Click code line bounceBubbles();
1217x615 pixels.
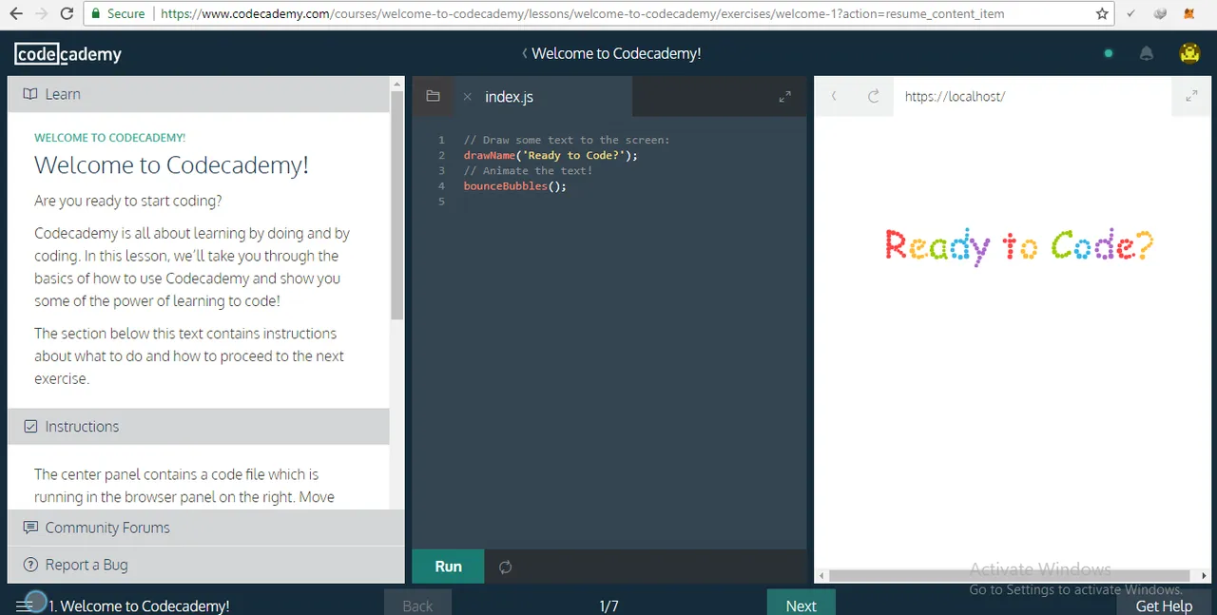pos(514,185)
